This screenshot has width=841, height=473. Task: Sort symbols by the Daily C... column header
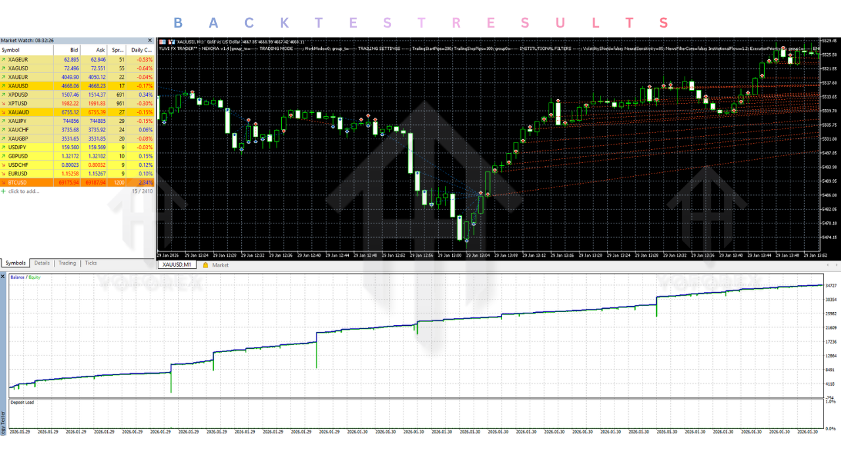coord(141,49)
